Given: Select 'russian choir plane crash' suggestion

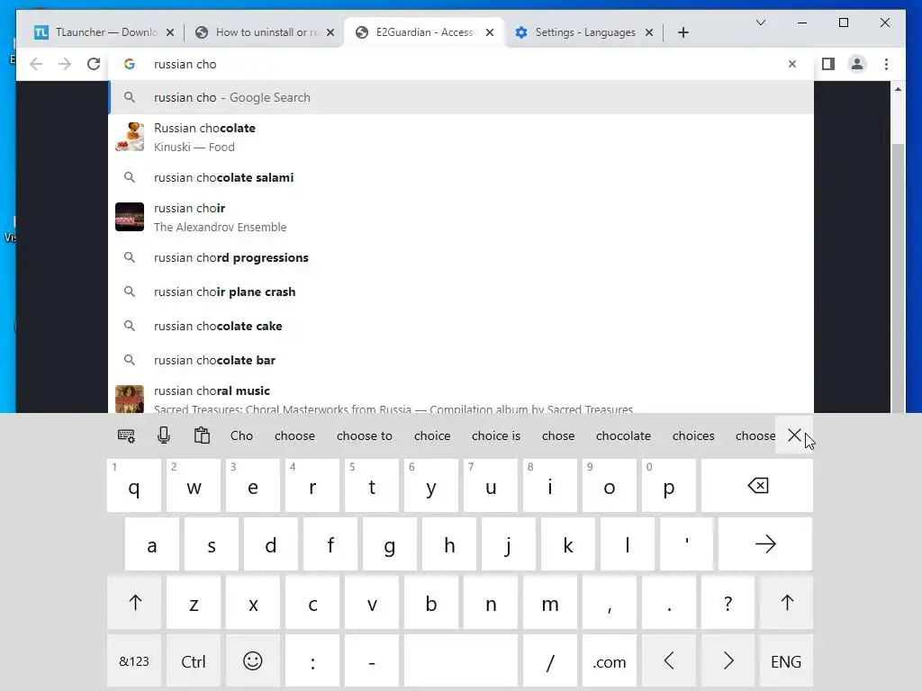Looking at the screenshot, I should [462, 292].
